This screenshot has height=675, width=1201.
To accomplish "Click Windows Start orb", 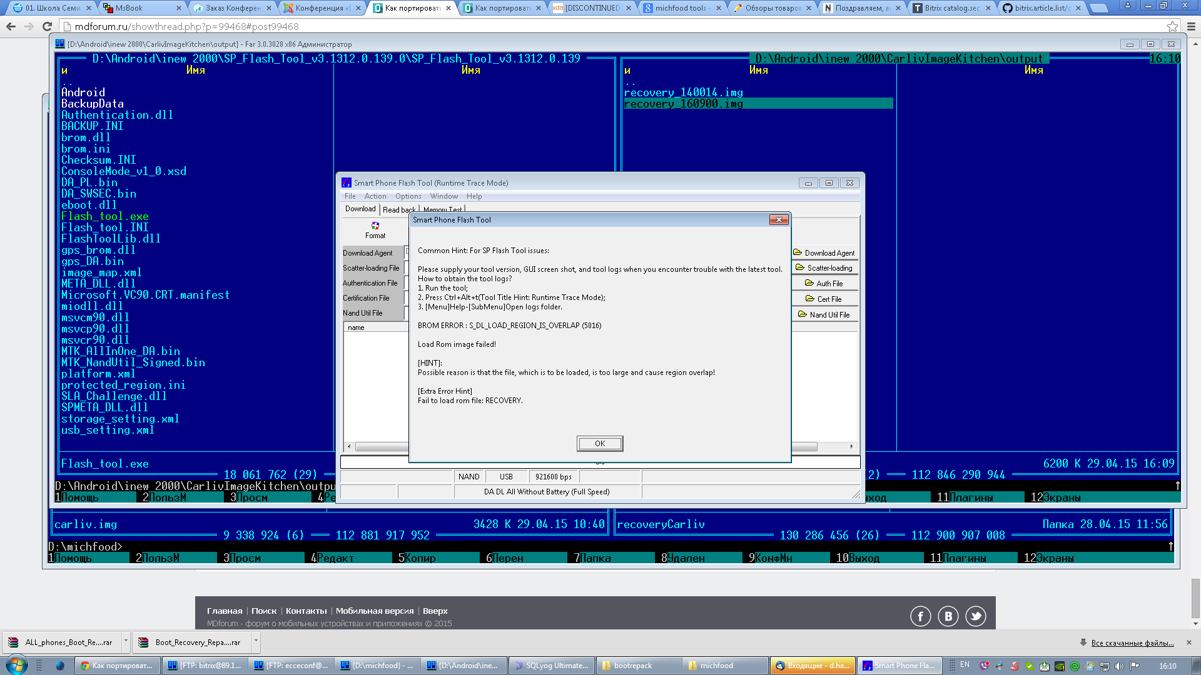I will point(17,665).
